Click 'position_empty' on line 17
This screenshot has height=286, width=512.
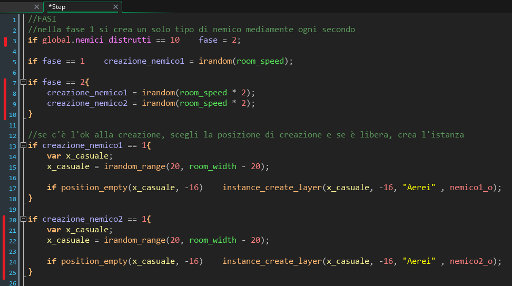coord(94,188)
